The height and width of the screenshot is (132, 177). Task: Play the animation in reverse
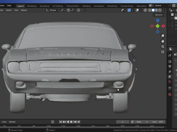tap(68, 122)
